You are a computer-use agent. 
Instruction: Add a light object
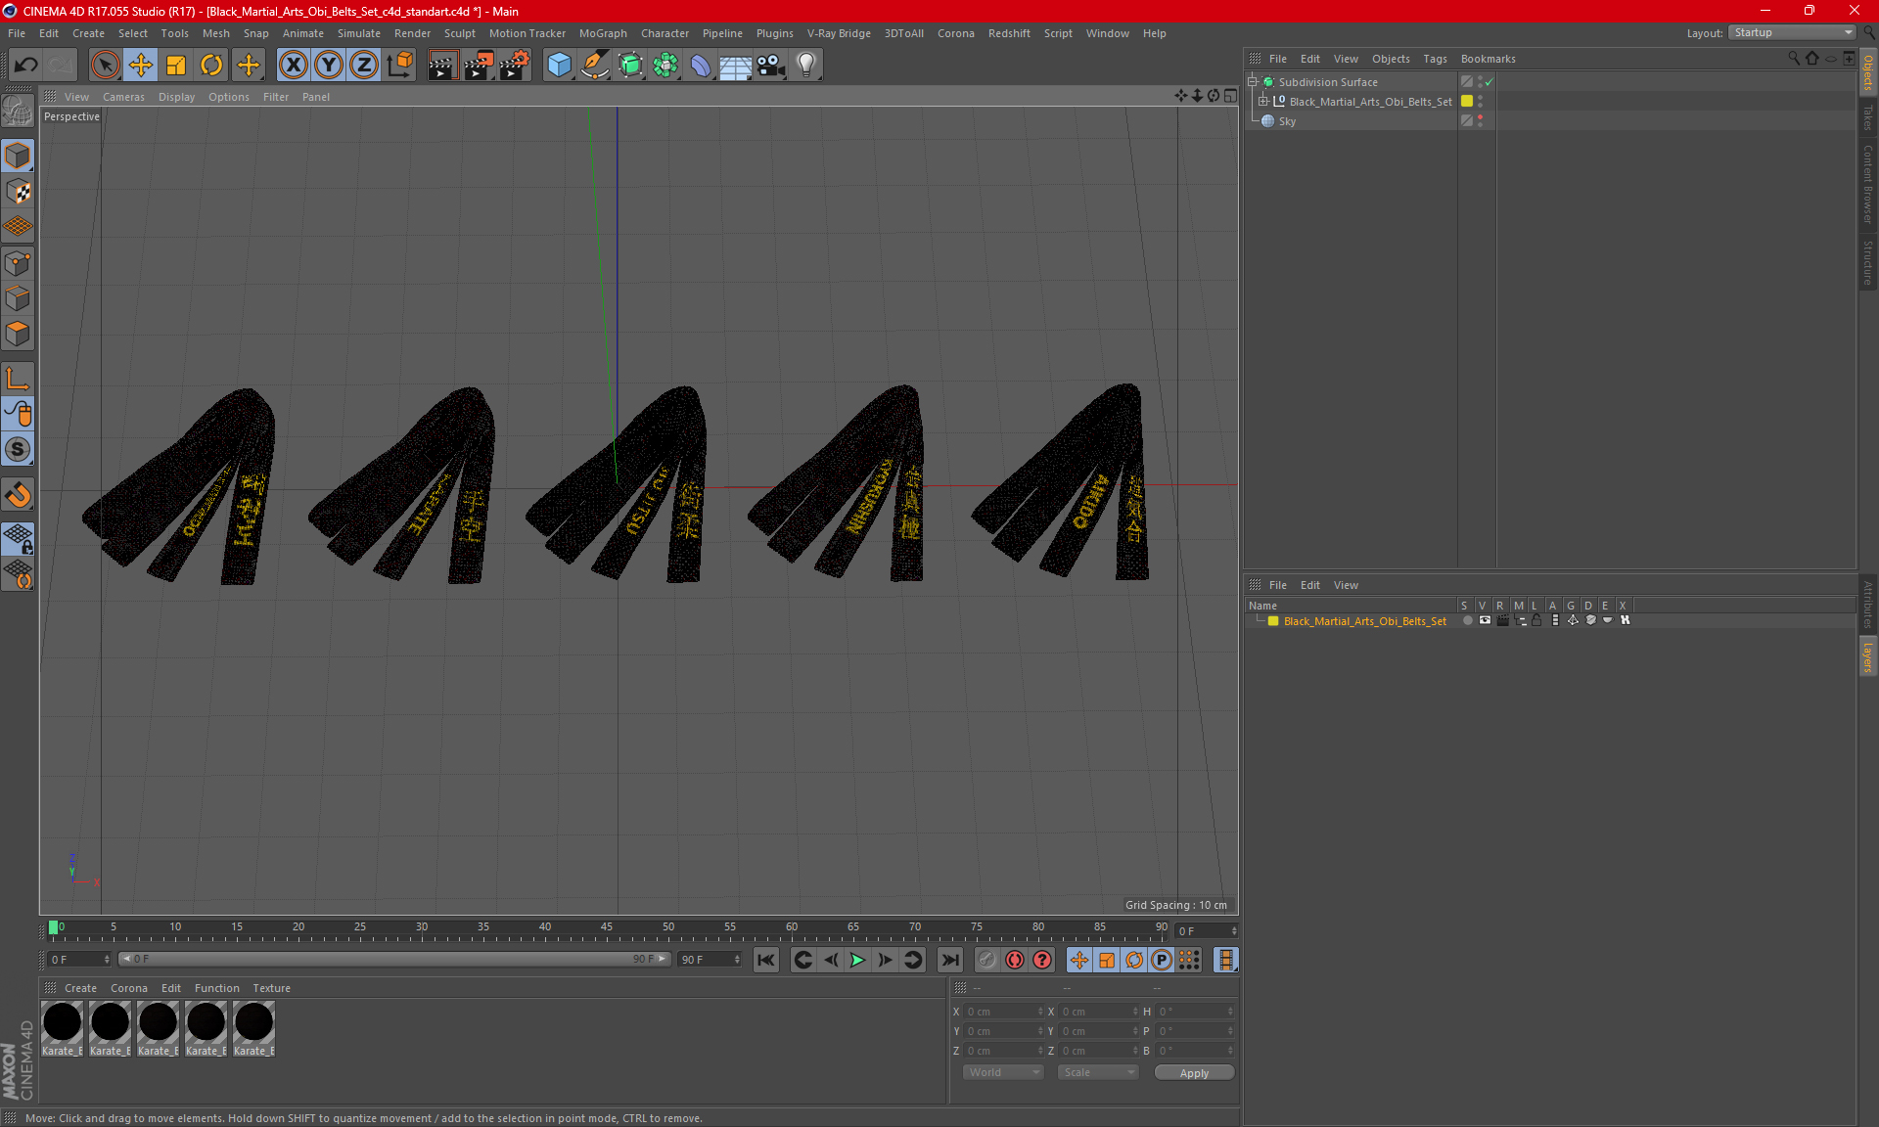805,66
